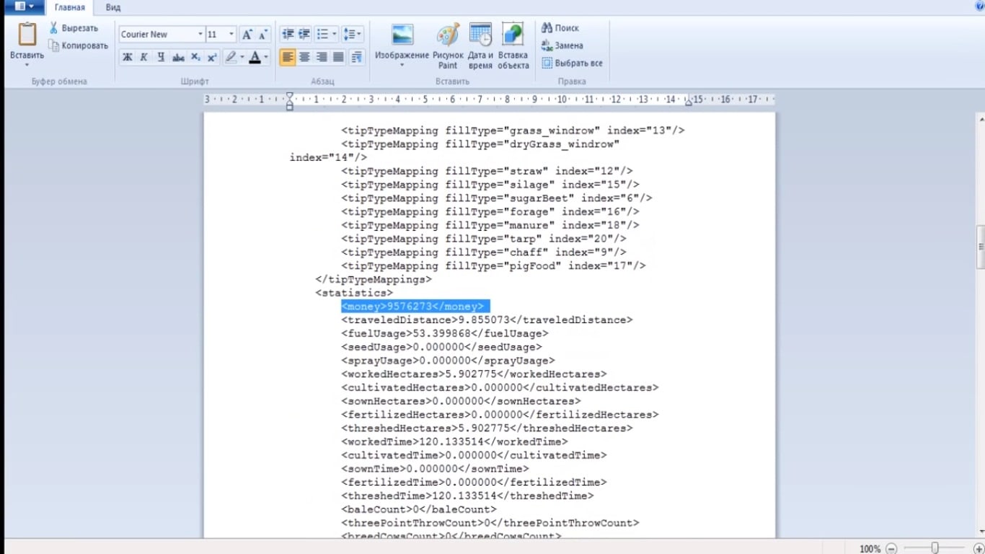
Task: Click the grow font size icon
Action: [247, 35]
